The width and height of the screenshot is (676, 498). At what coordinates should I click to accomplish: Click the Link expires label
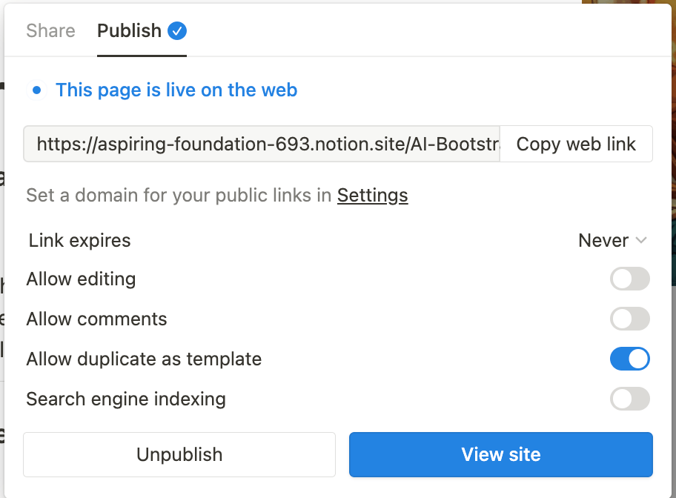79,241
